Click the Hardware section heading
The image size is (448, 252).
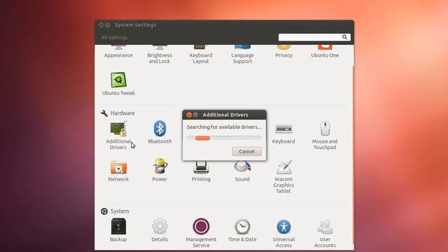click(x=122, y=113)
